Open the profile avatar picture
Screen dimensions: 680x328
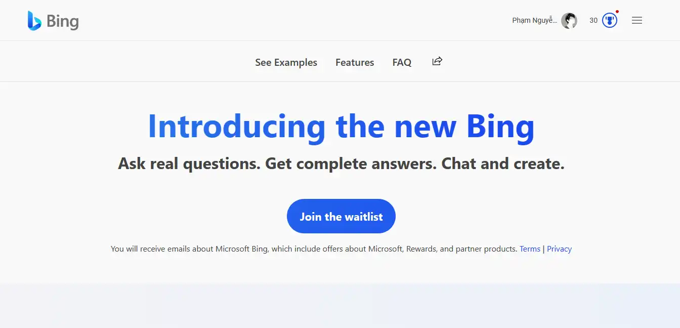click(569, 21)
